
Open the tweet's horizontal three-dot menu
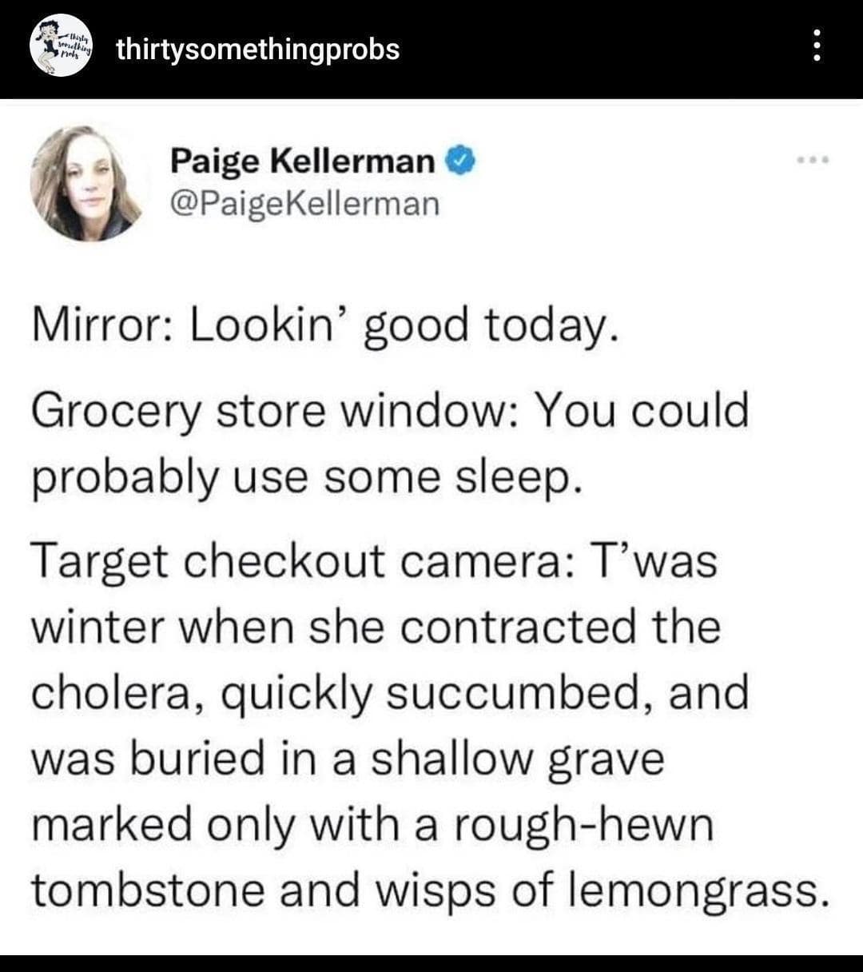[x=814, y=160]
